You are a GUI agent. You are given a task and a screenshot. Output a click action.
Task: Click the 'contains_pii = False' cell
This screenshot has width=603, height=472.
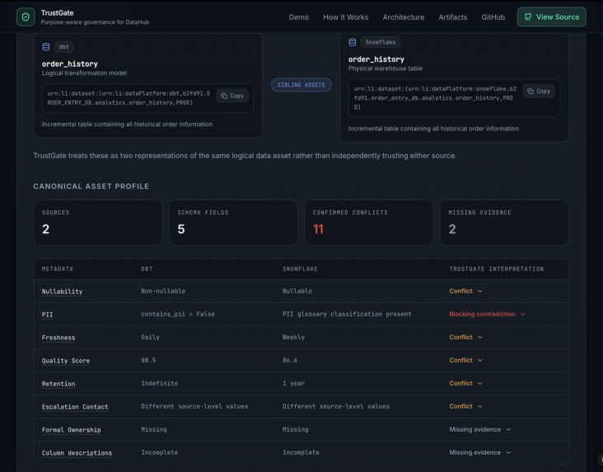click(x=178, y=315)
